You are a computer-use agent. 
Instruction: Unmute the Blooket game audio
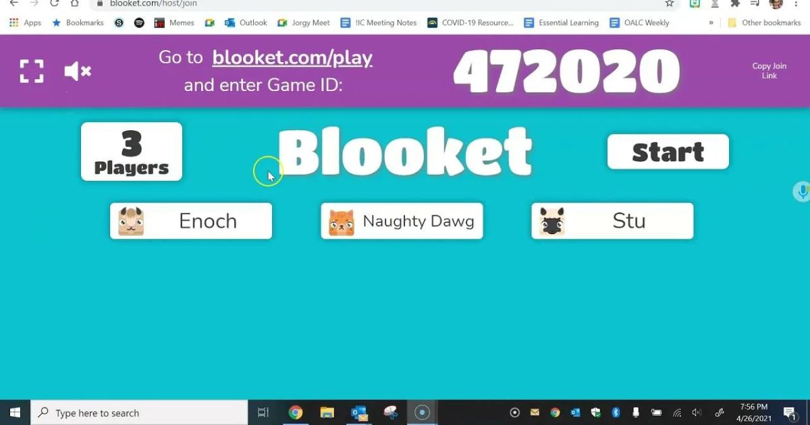pos(78,71)
